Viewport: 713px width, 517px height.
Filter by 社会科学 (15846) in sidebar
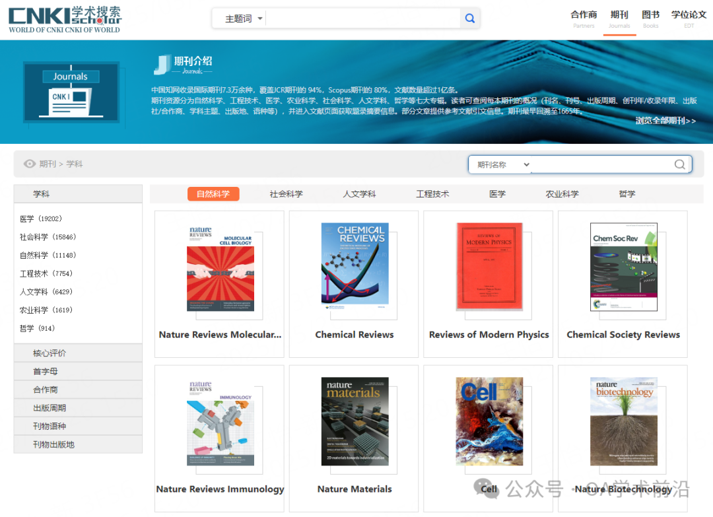tap(48, 237)
